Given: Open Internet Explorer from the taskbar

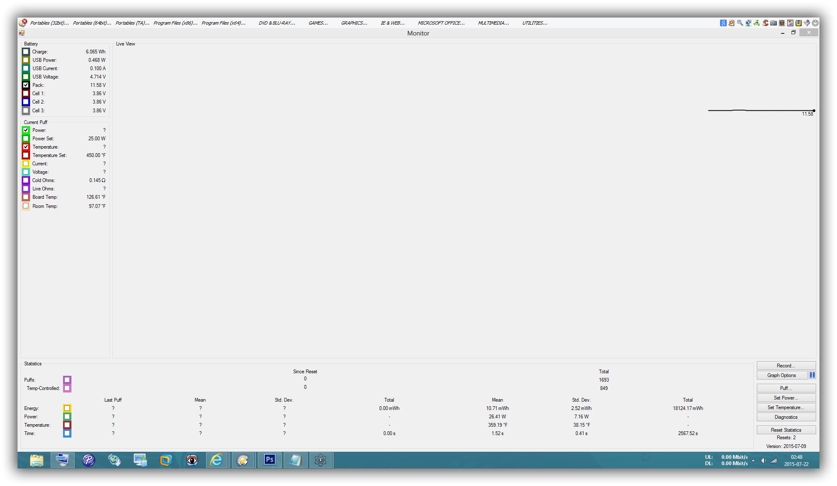Looking at the screenshot, I should [216, 460].
